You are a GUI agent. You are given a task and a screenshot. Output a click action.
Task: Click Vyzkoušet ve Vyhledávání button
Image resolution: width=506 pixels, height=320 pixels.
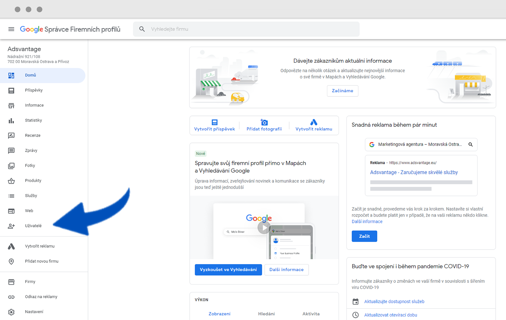[x=228, y=270]
